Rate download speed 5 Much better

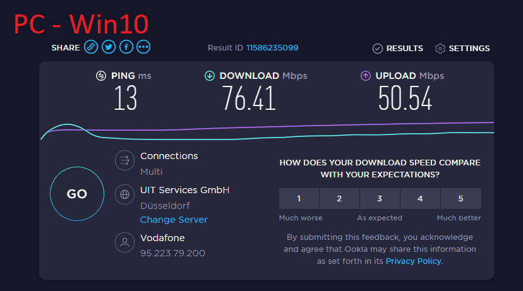[x=460, y=199]
